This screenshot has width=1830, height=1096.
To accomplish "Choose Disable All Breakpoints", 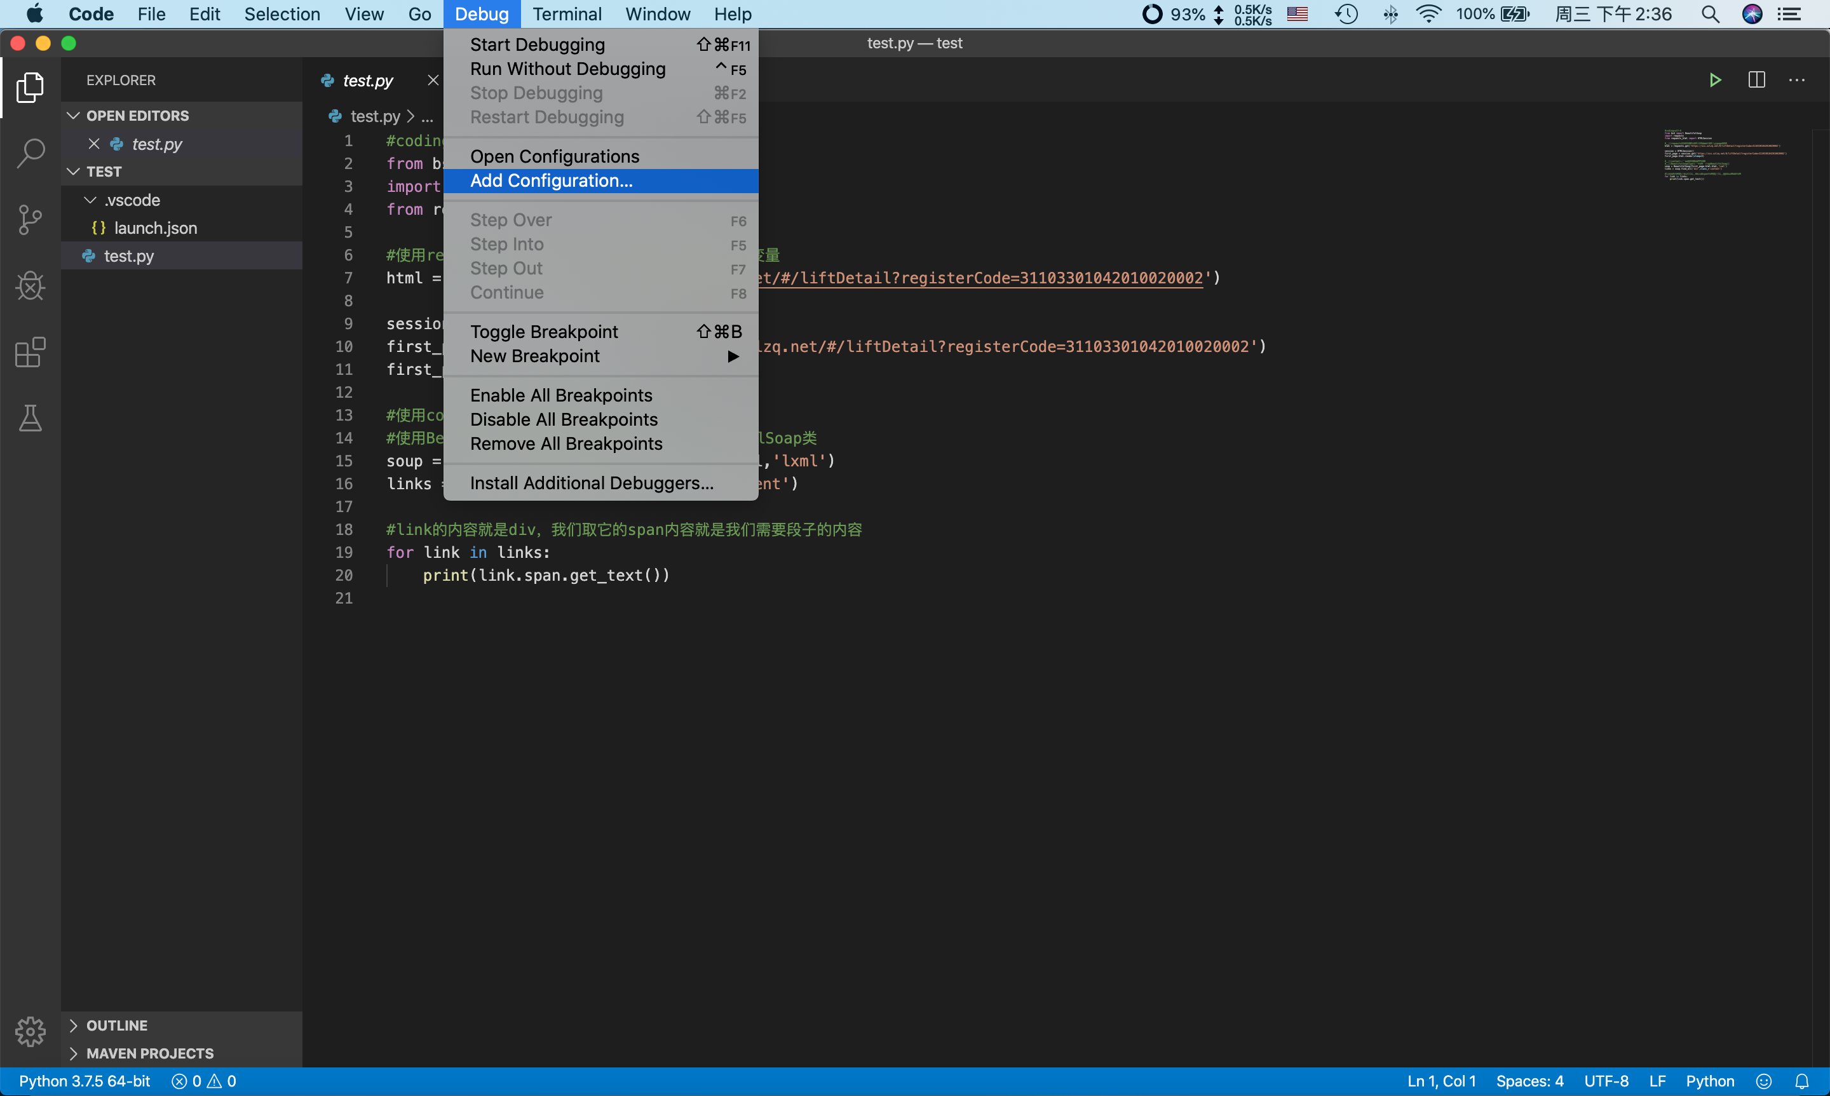I will (x=601, y=419).
